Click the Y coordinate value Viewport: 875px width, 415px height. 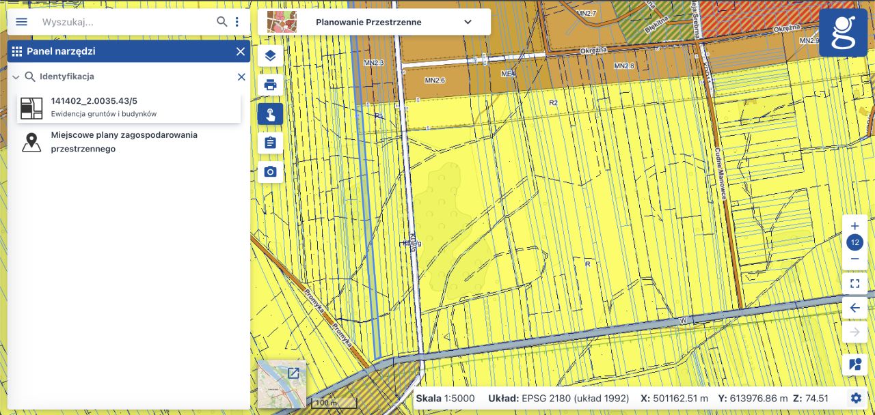(x=759, y=399)
